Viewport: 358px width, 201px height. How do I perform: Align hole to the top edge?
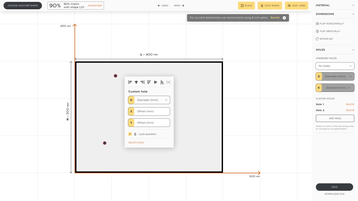(x=149, y=82)
